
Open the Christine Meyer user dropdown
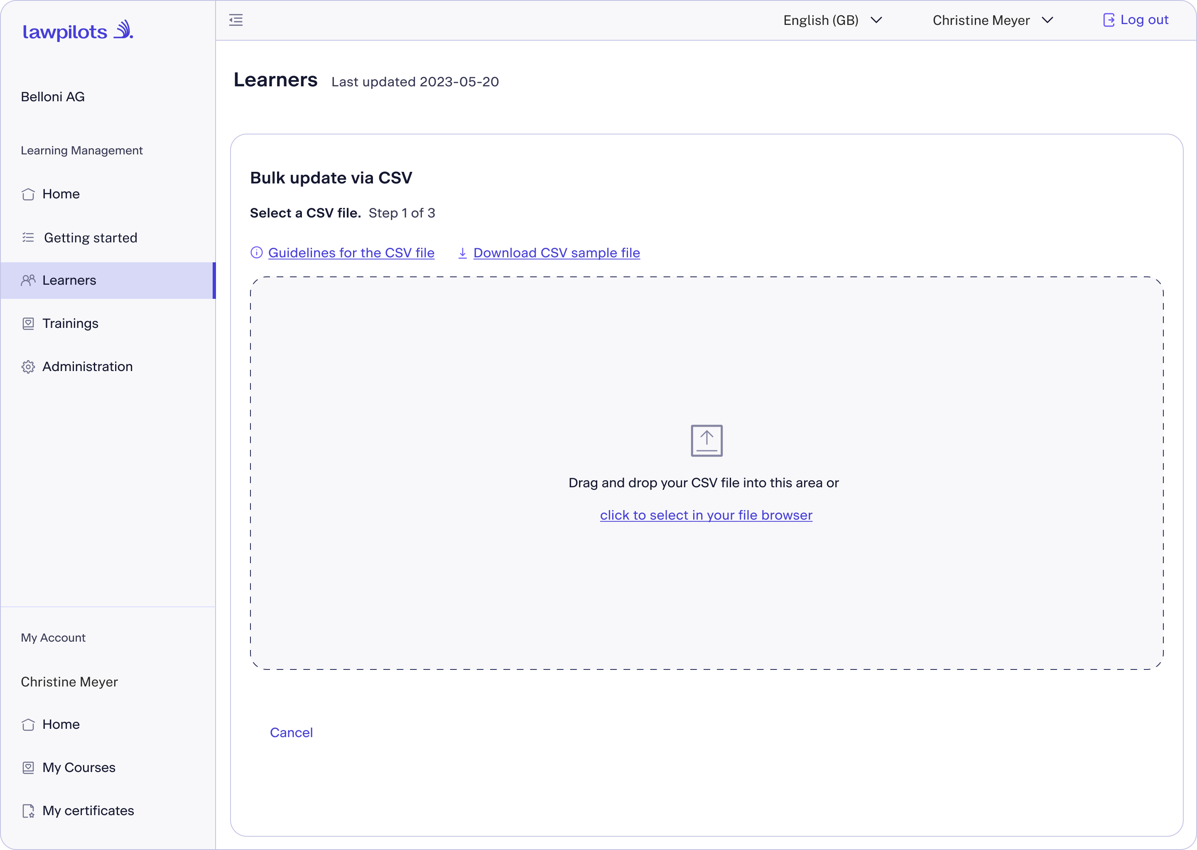click(x=993, y=20)
